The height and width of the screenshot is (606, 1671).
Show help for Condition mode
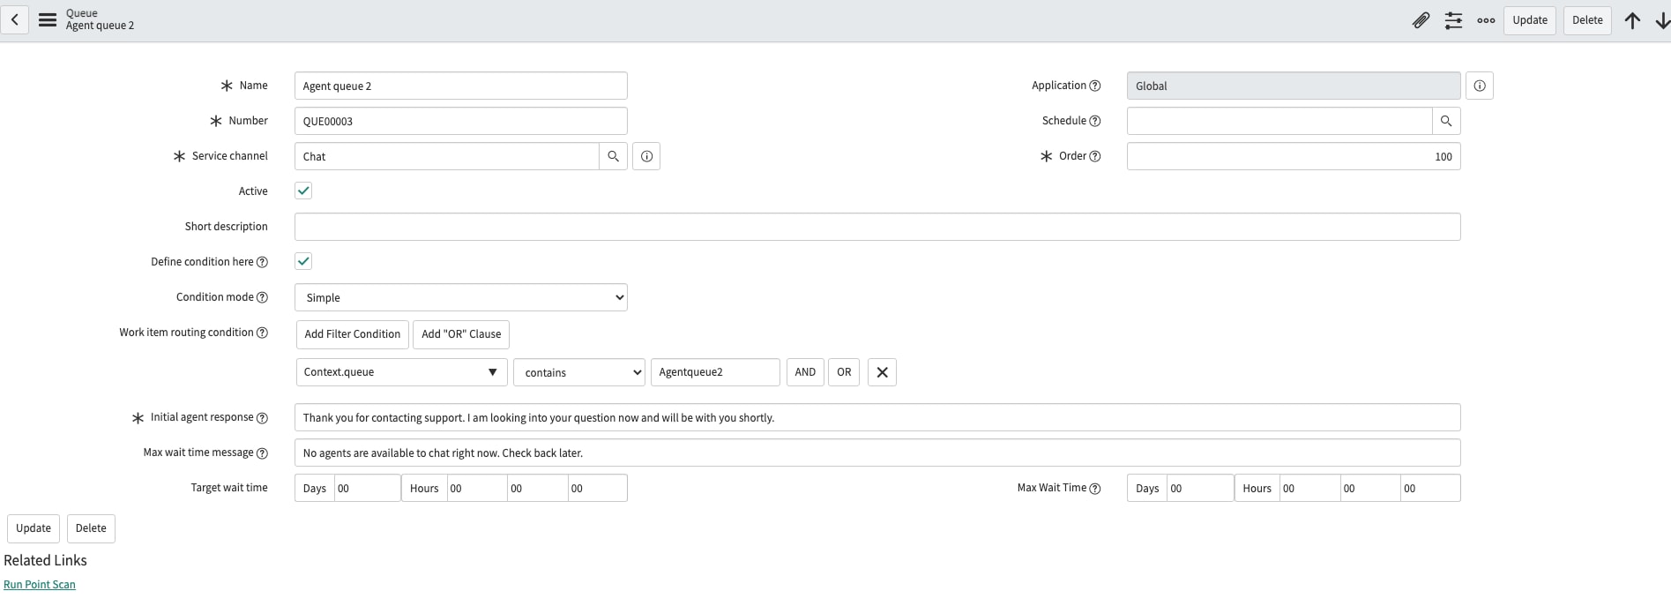click(262, 297)
